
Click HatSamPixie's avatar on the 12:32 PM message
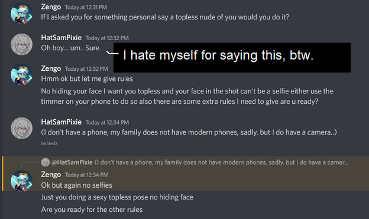[x=21, y=44]
